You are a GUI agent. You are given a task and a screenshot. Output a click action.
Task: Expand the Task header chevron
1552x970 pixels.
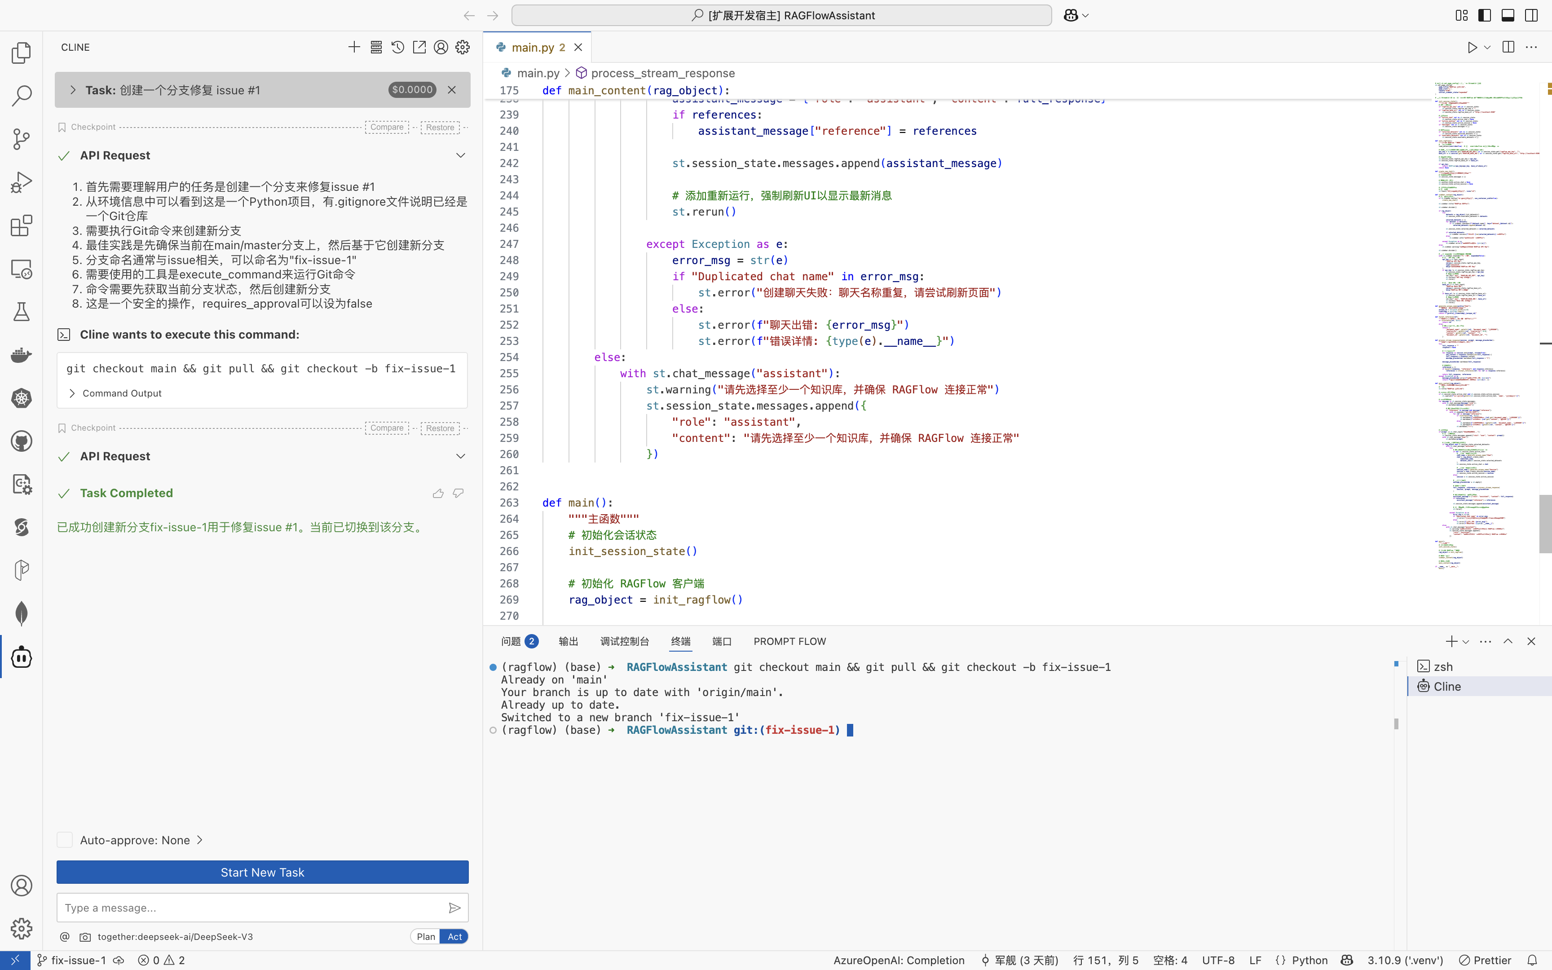coord(72,90)
